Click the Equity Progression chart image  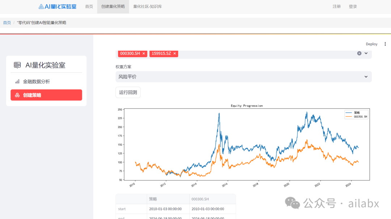243,146
